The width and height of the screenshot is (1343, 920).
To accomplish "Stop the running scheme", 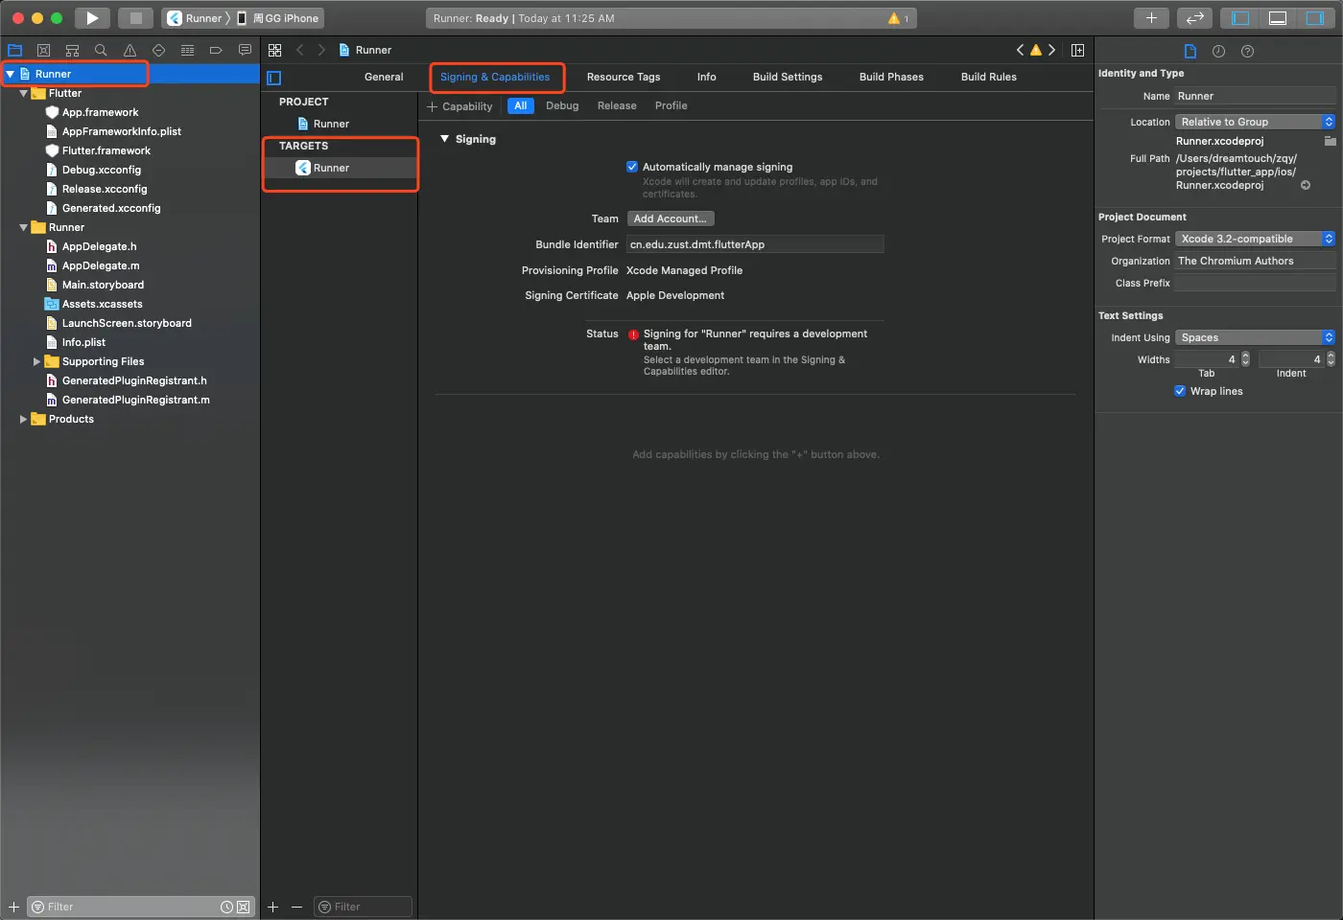I will pyautogui.click(x=136, y=18).
